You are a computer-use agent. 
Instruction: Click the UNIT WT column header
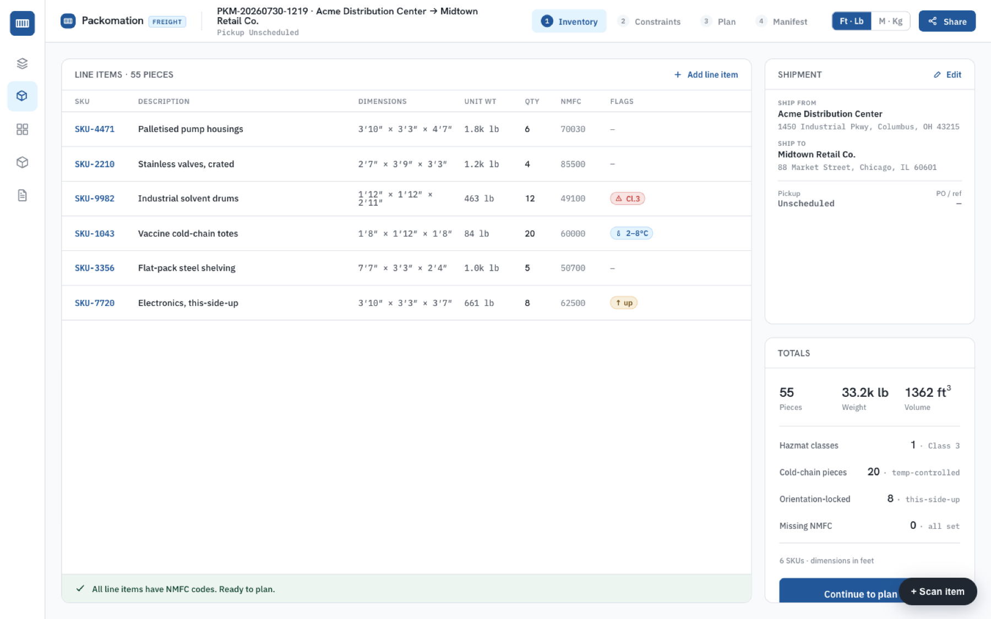coord(480,102)
